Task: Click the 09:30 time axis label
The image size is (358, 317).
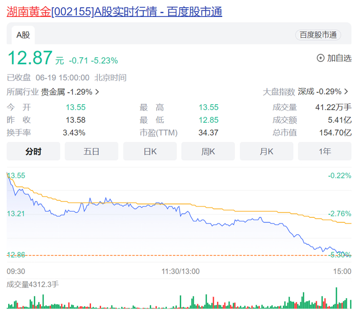Action: [16, 271]
